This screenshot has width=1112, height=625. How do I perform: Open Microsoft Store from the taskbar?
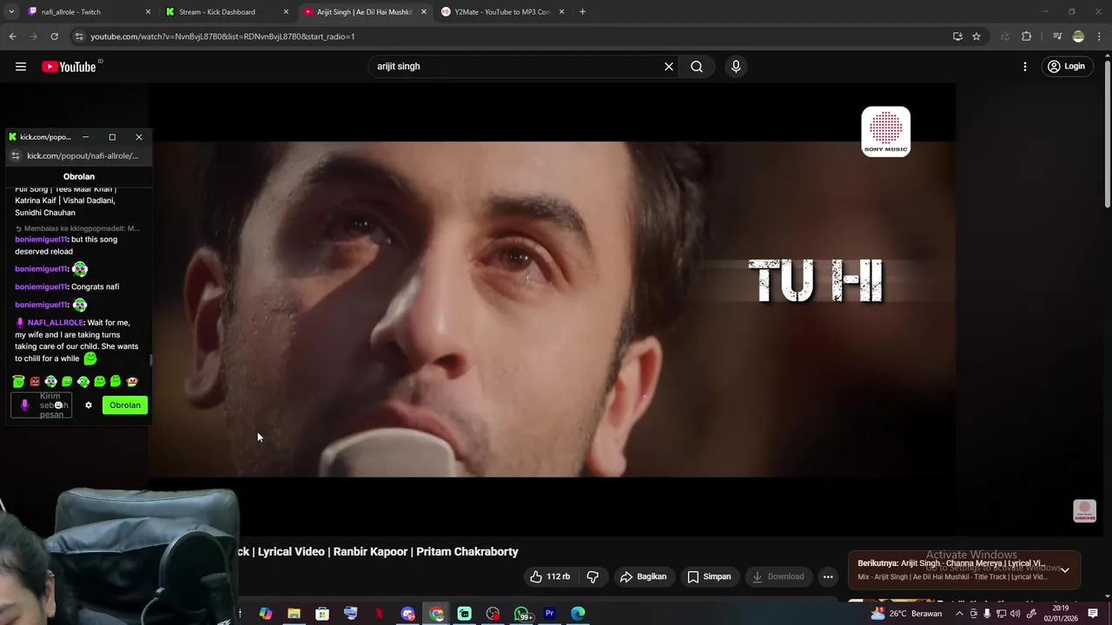click(x=322, y=614)
